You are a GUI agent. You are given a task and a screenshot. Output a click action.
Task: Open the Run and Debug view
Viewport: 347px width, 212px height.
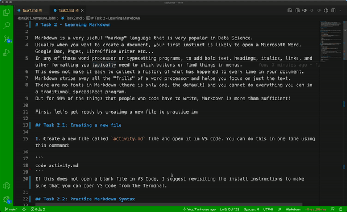[x=6, y=53]
